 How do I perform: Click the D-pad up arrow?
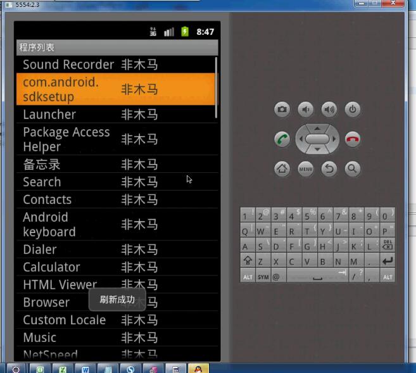[317, 129]
